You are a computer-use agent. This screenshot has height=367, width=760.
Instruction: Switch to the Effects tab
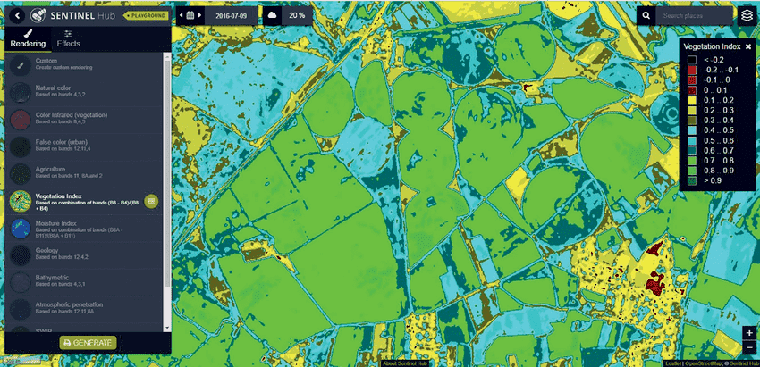(68, 37)
